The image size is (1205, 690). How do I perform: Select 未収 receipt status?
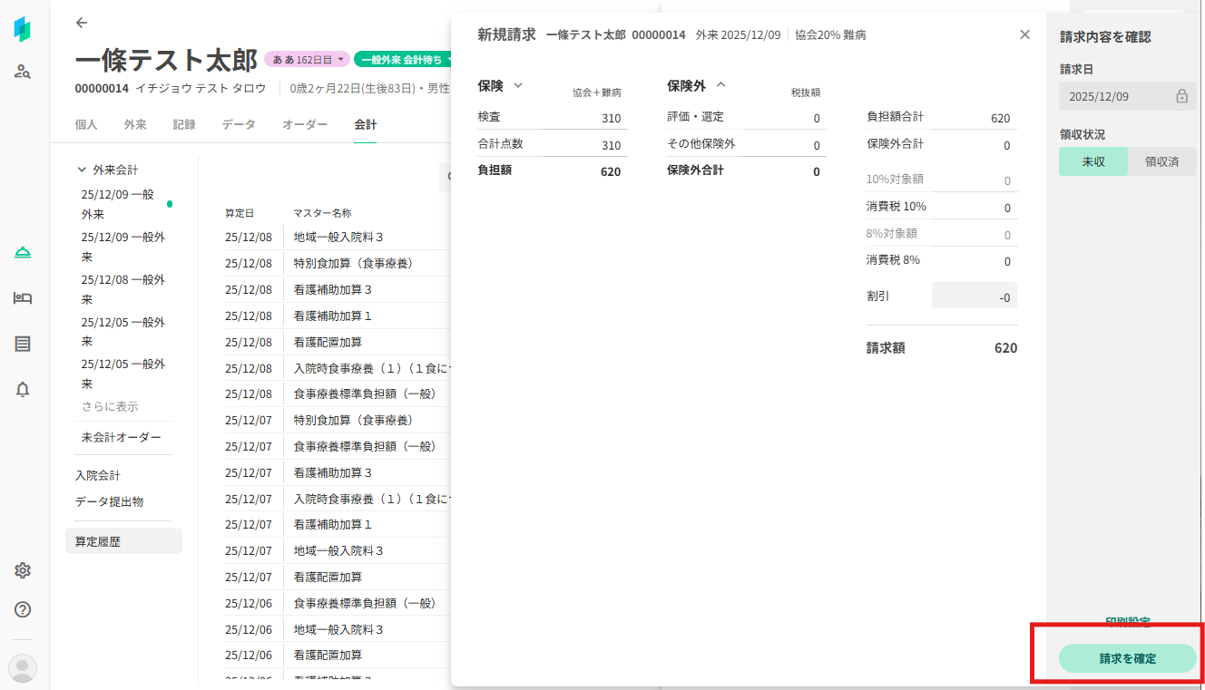(x=1092, y=161)
